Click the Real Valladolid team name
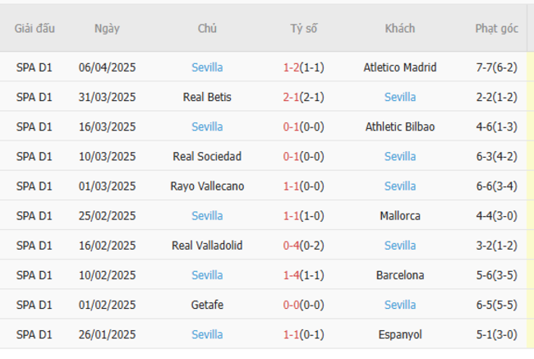Viewport: 534px width, 359px height. pyautogui.click(x=207, y=245)
